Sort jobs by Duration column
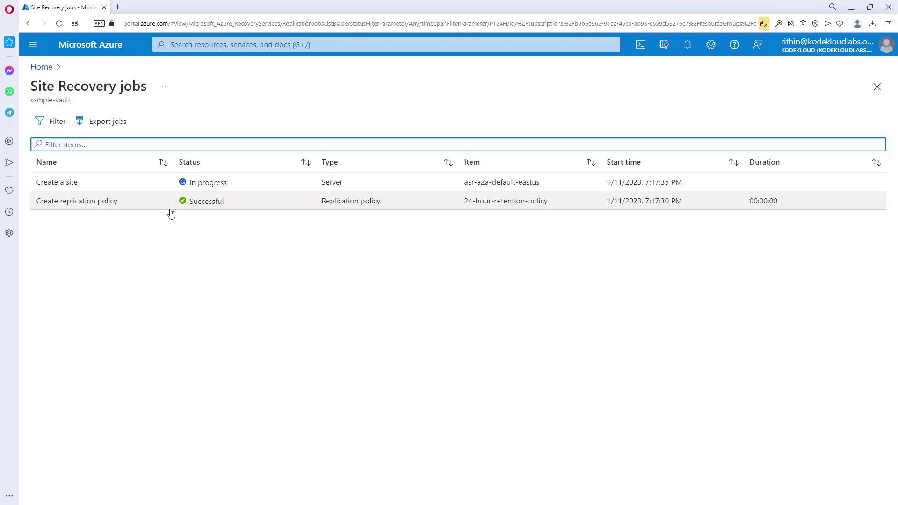The width and height of the screenshot is (898, 505). pyautogui.click(x=876, y=162)
